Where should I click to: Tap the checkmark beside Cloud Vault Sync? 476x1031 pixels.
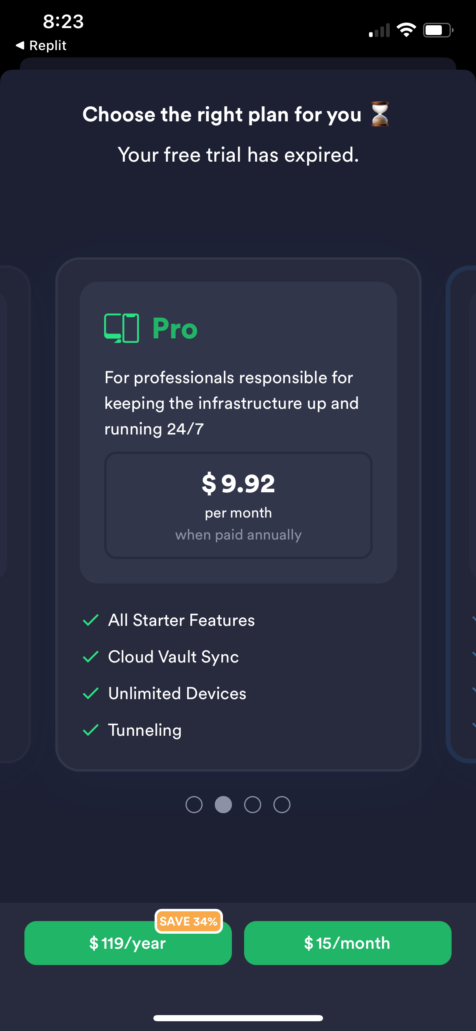91,657
